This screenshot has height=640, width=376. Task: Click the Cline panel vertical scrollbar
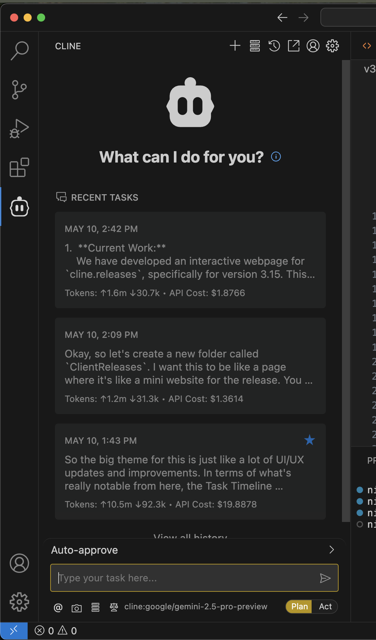[346, 290]
